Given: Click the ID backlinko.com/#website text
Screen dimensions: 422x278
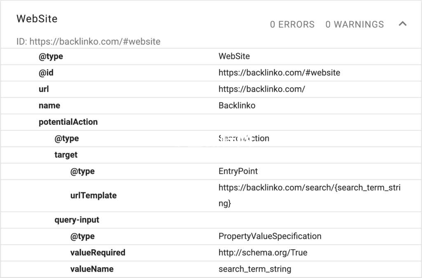Looking at the screenshot, I should pyautogui.click(x=88, y=42).
